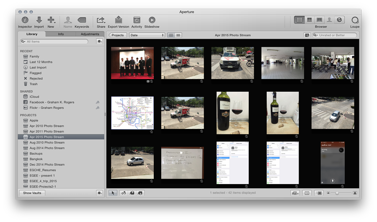Click the Import arrow icon
The width and height of the screenshot is (377, 222).
pos(39,20)
